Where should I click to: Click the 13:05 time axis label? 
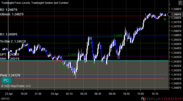tap(141, 94)
